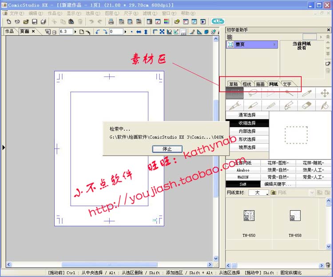Click the triangle ruler icon
This screenshot has width=333, height=277.
point(199,32)
